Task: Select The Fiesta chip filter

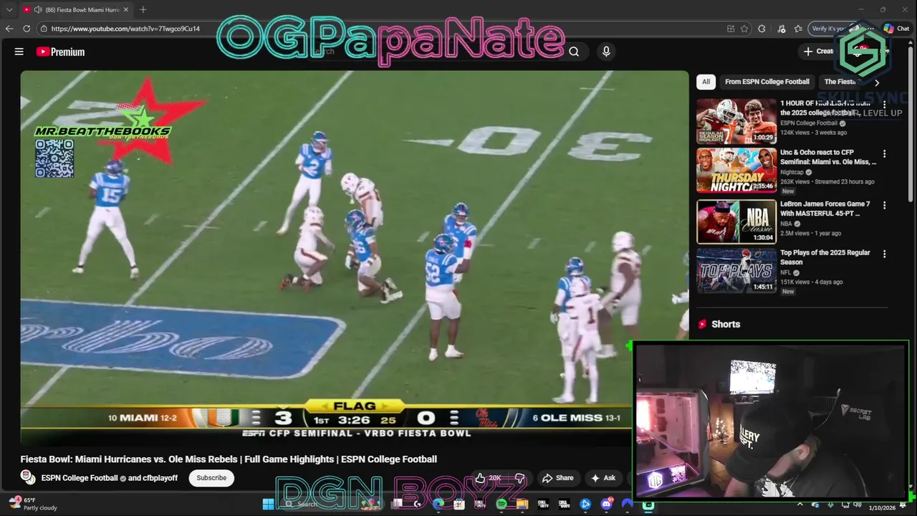Action: [840, 82]
